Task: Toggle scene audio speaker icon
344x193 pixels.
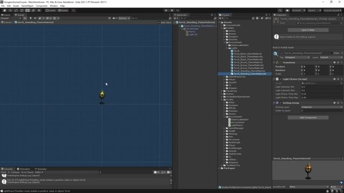Action: click(x=35, y=18)
